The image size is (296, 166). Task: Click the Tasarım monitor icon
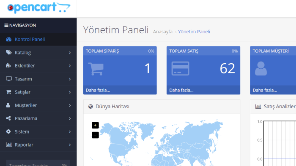tap(9, 79)
